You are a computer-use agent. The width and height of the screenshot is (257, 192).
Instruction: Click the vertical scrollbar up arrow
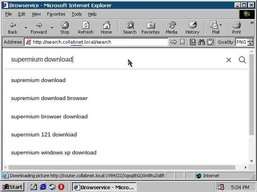252,51
